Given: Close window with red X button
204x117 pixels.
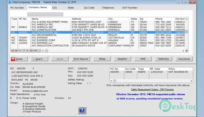Looking at the screenshot, I should point(192,2).
